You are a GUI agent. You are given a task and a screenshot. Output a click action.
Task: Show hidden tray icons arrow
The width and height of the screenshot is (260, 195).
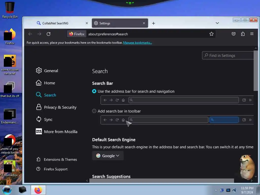point(216,190)
